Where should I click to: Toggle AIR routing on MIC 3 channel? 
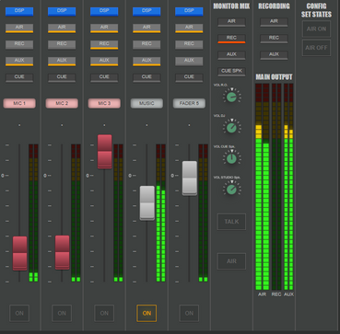point(104,28)
